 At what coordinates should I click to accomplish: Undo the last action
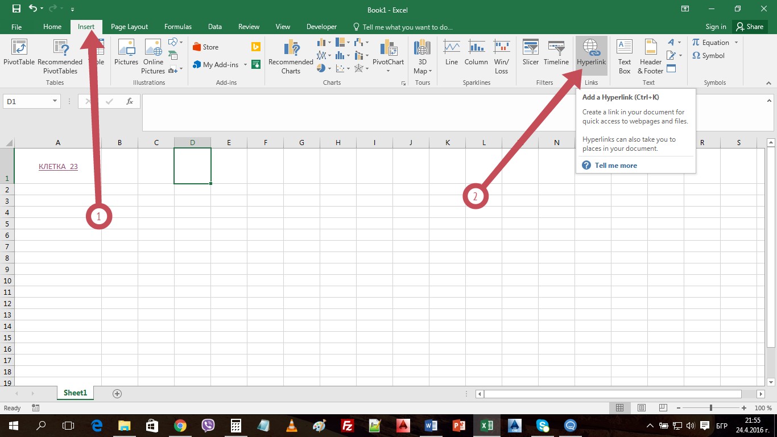click(33, 9)
